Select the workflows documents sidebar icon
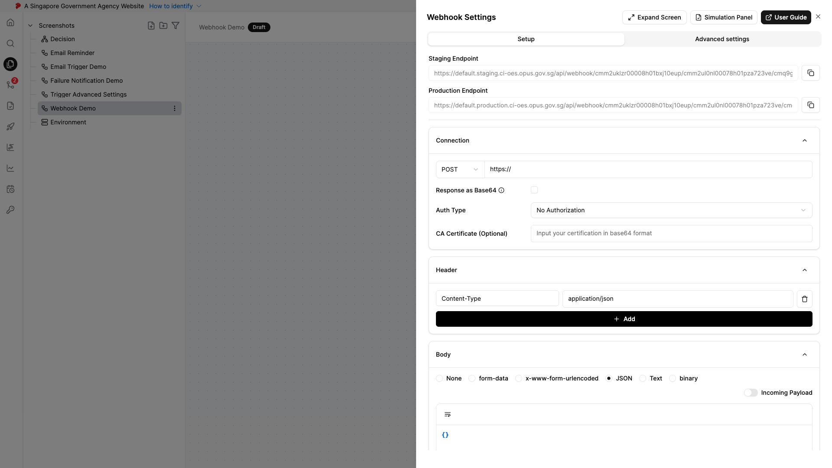 click(10, 64)
